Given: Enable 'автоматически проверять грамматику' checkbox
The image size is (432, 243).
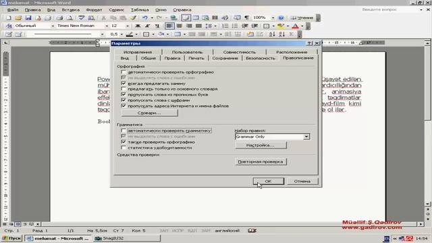Looking at the screenshot, I should tap(124, 130).
